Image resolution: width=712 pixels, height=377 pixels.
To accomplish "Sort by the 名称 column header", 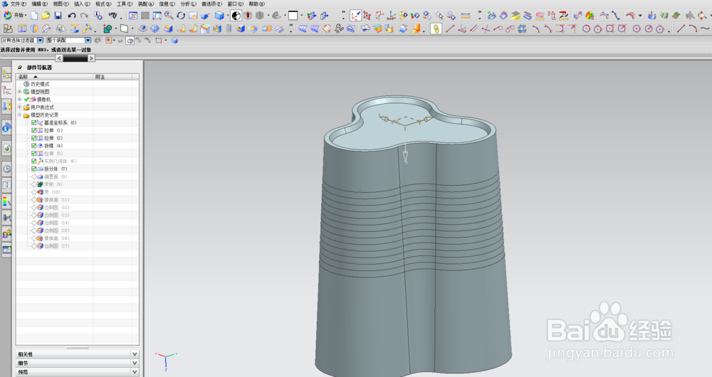I will 55,77.
